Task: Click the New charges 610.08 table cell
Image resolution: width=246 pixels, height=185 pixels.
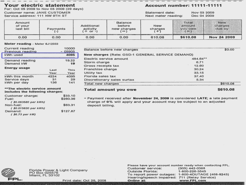Action: click(x=157, y=37)
